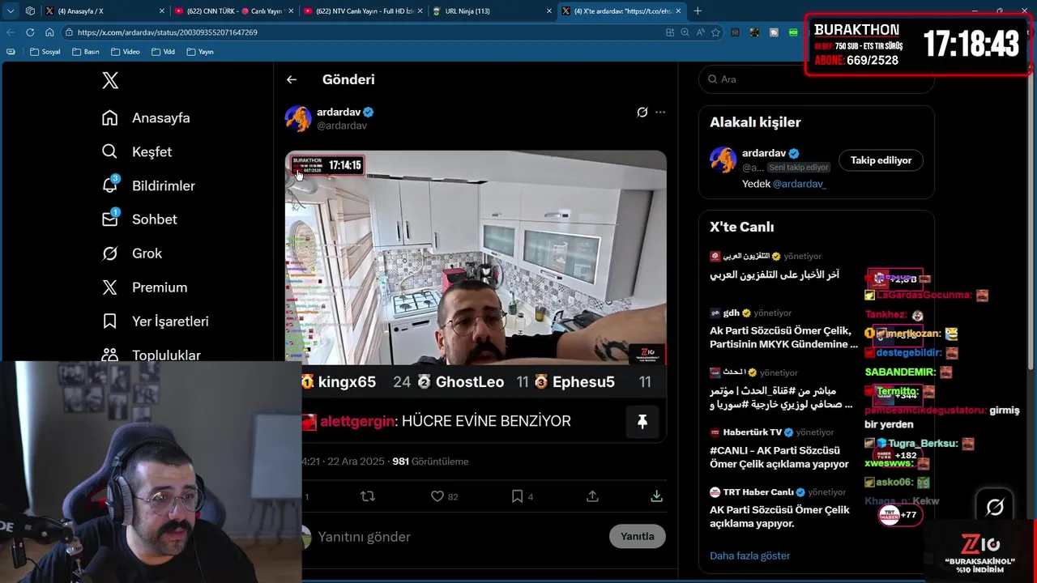Click the address bar URL
The image size is (1037, 583).
(168, 32)
